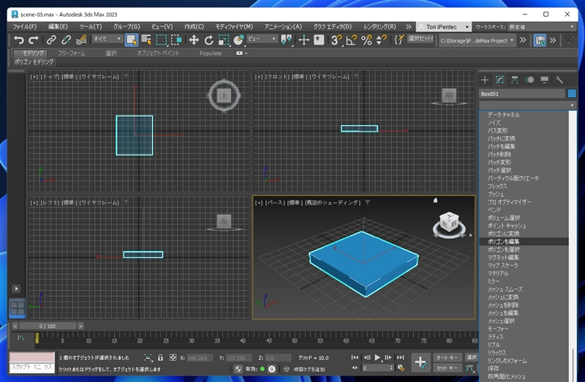Click the Top viewport view cube
Image resolution: width=585 pixels, height=382 pixels.
pyautogui.click(x=224, y=96)
